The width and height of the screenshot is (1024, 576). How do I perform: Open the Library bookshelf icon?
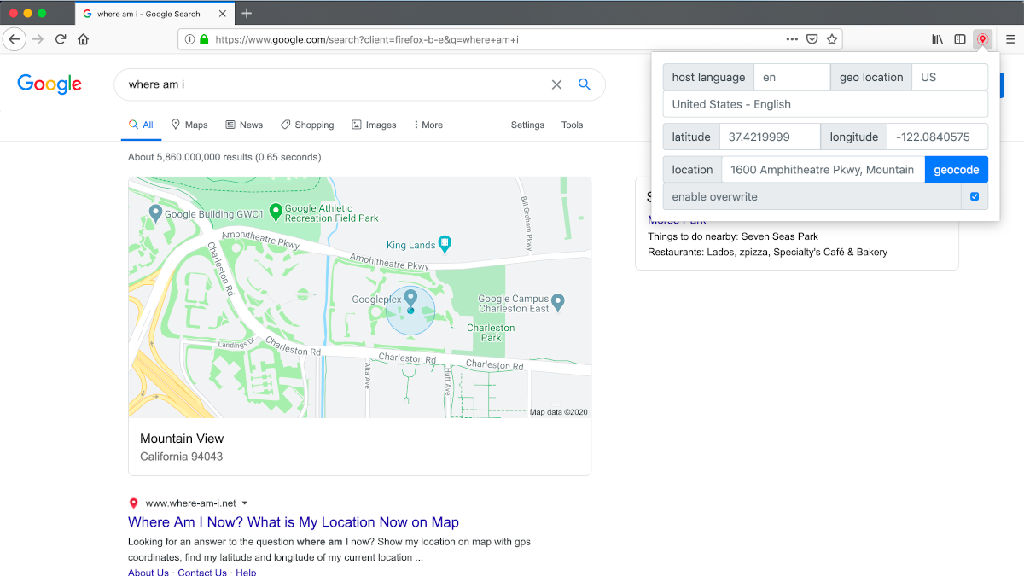(x=937, y=39)
